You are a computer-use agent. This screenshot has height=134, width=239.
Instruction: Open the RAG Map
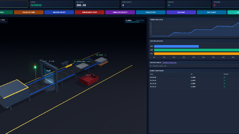(x=181, y=12)
